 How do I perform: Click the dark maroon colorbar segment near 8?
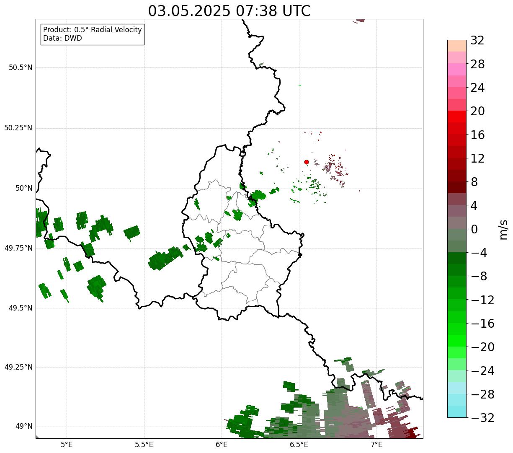coord(457,187)
